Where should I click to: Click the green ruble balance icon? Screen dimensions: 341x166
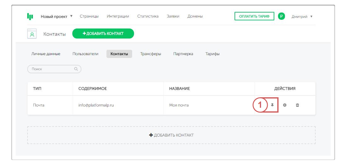coord(281,16)
